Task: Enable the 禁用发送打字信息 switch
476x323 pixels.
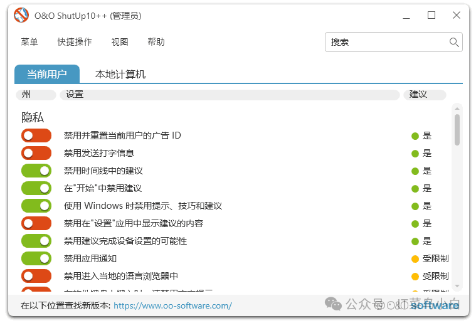Action: 36,153
